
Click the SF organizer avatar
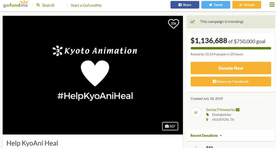pos(196,113)
